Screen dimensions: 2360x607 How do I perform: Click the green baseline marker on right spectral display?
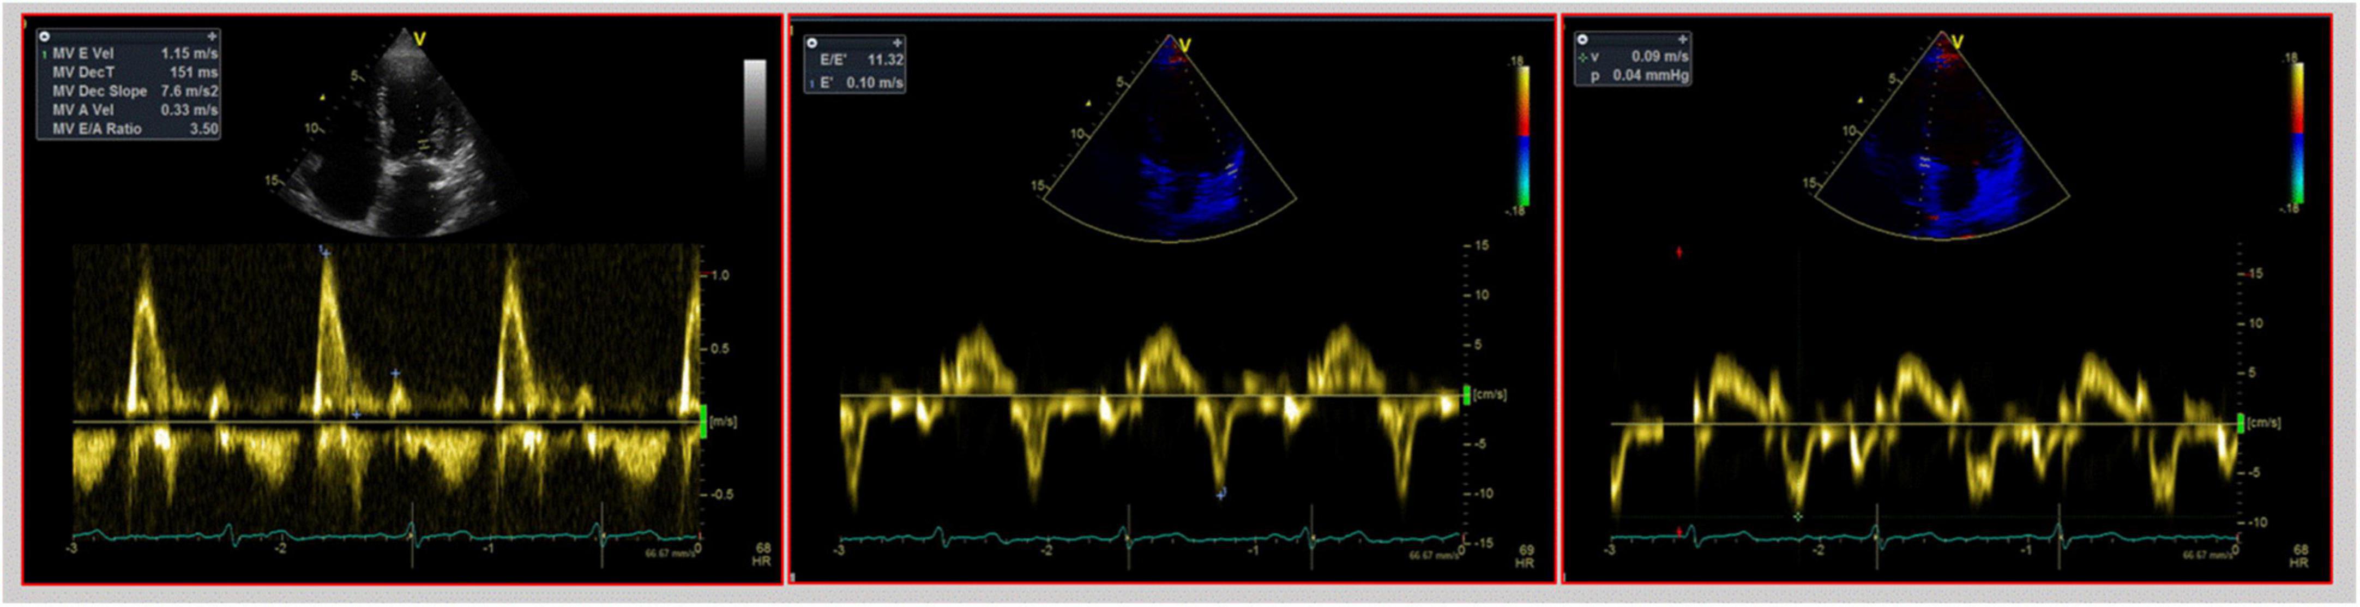click(2240, 424)
